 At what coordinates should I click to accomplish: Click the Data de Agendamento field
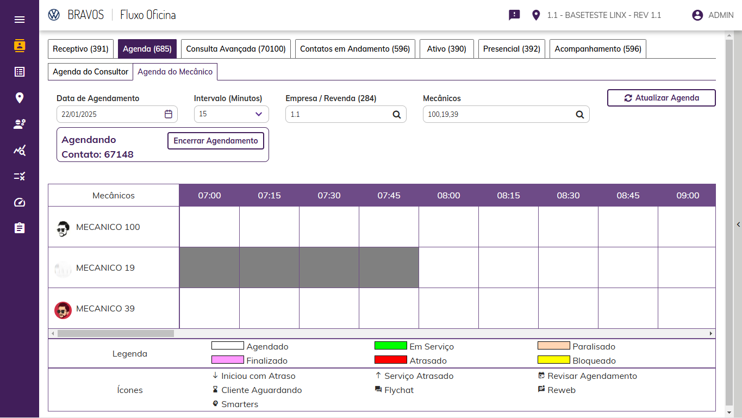[117, 114]
